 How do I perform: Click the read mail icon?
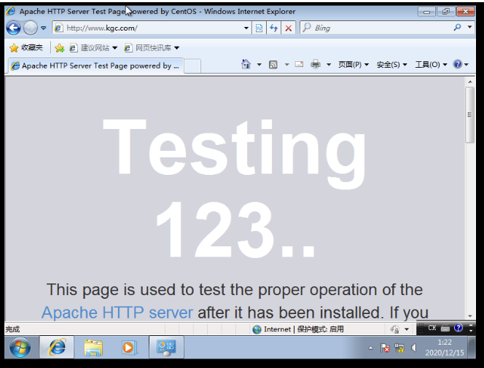point(299,64)
